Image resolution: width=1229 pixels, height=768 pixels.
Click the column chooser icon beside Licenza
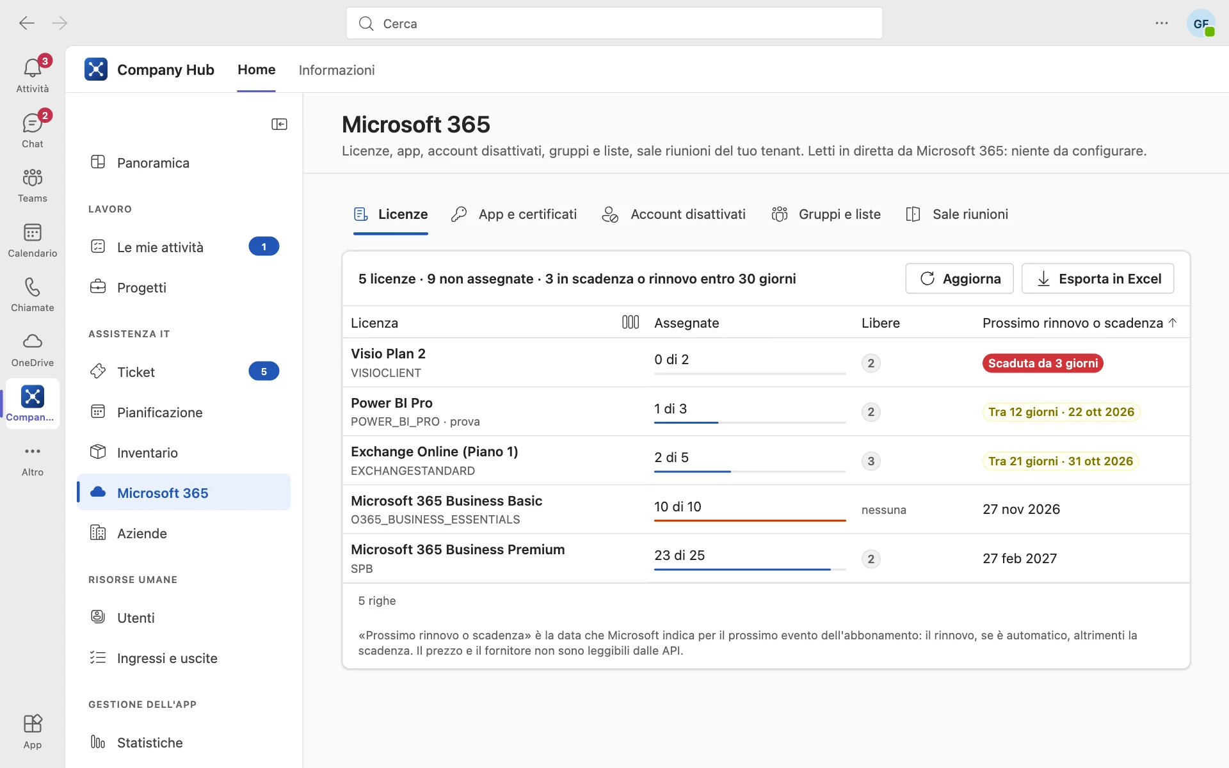tap(631, 322)
